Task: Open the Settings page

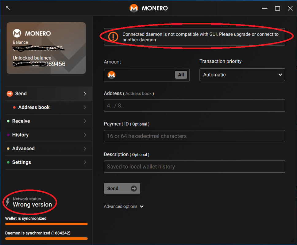Action: (x=49, y=162)
